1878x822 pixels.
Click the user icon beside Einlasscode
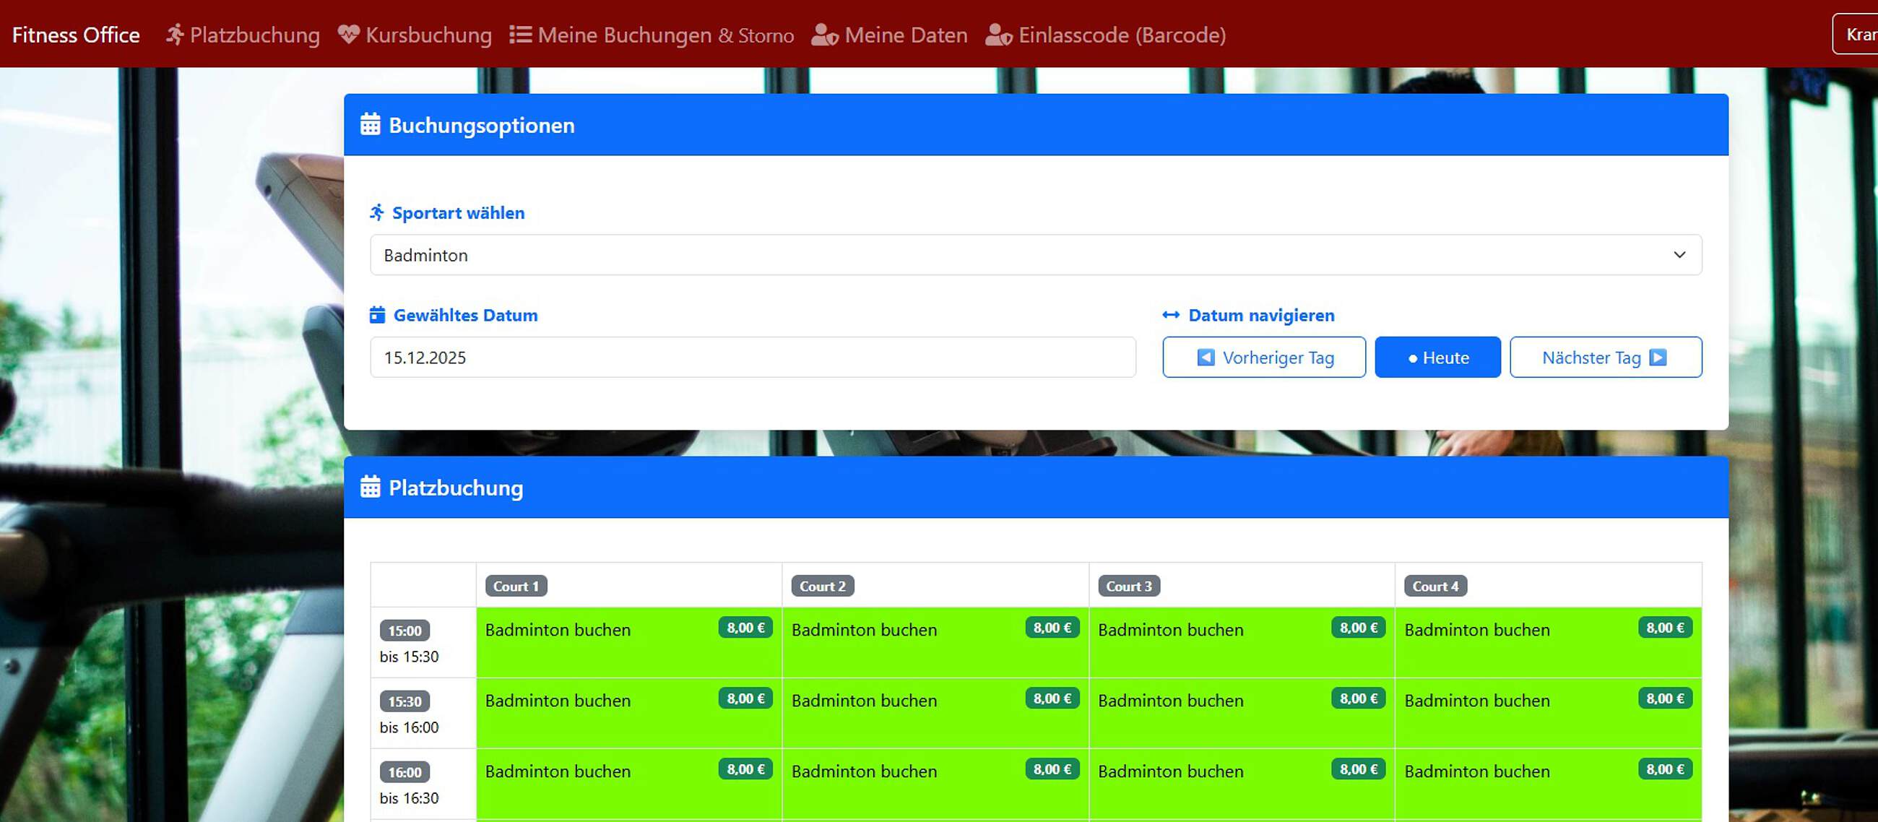coord(998,34)
